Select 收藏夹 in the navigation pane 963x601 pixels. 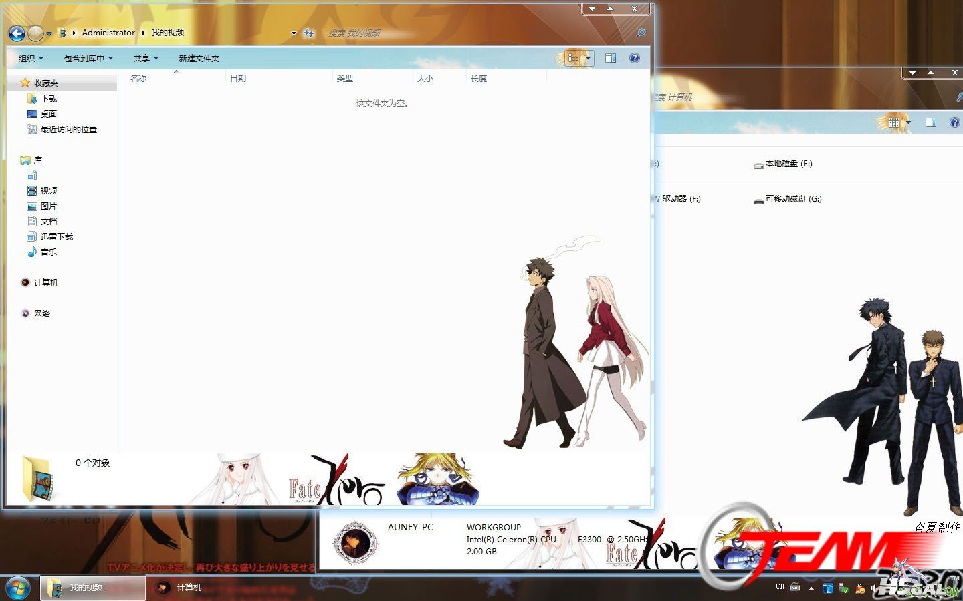[x=45, y=83]
